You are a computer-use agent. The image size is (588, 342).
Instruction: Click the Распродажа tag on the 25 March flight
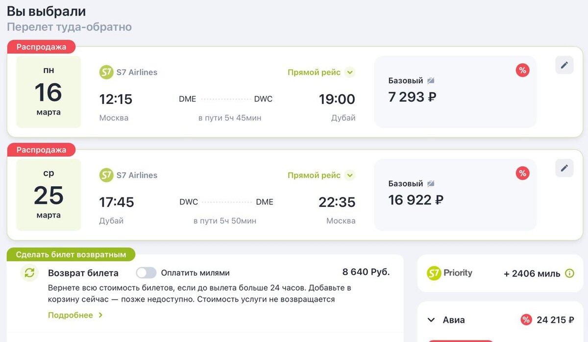41,150
